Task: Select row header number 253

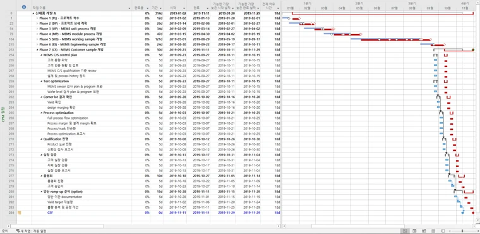Action: [x=11, y=50]
